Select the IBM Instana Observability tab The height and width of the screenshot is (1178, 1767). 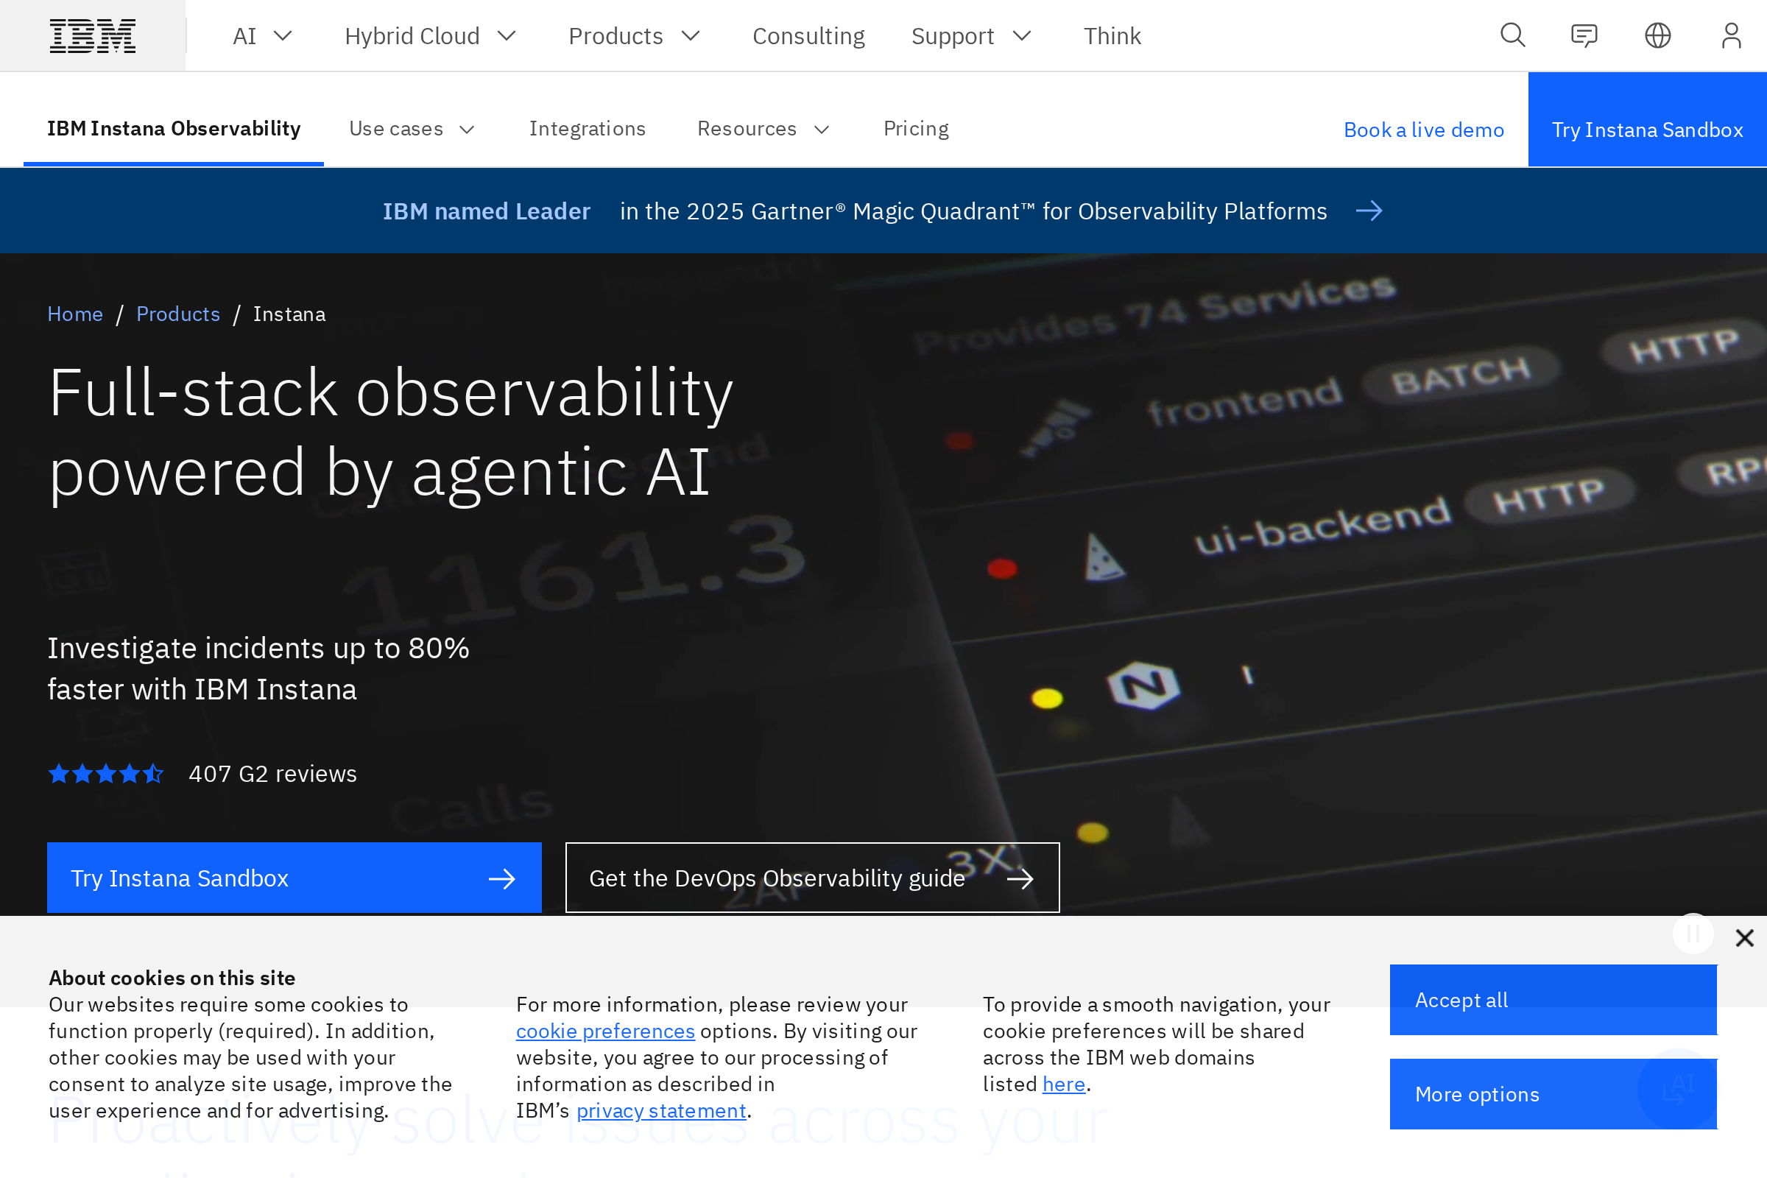[174, 130]
